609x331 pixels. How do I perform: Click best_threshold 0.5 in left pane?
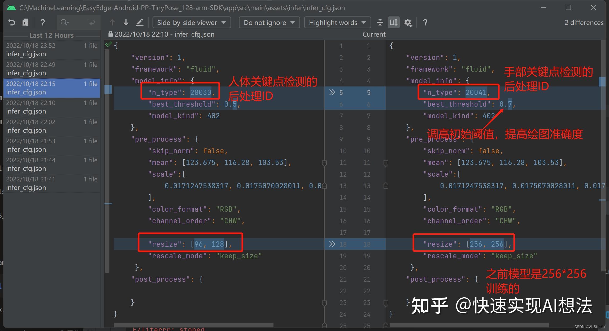[x=230, y=104]
